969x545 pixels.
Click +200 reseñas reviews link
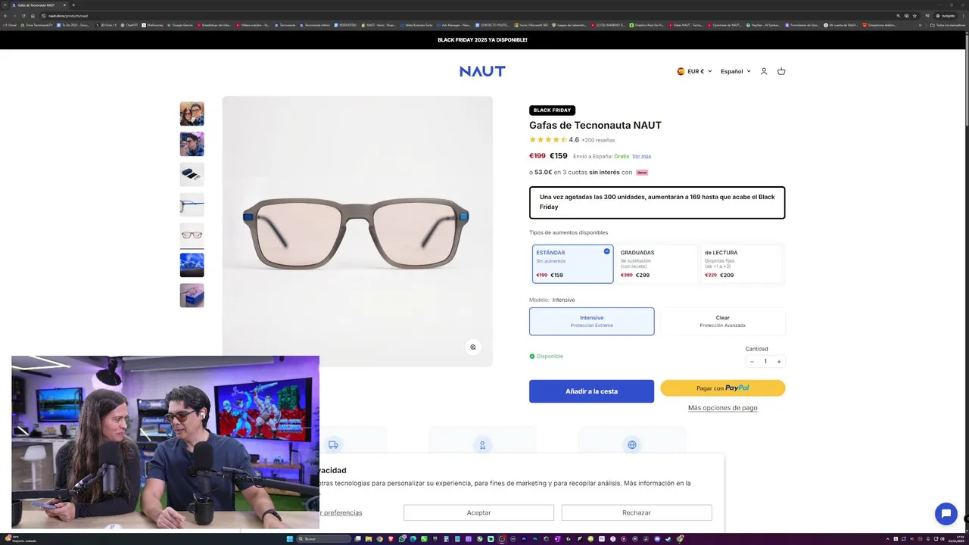point(598,140)
